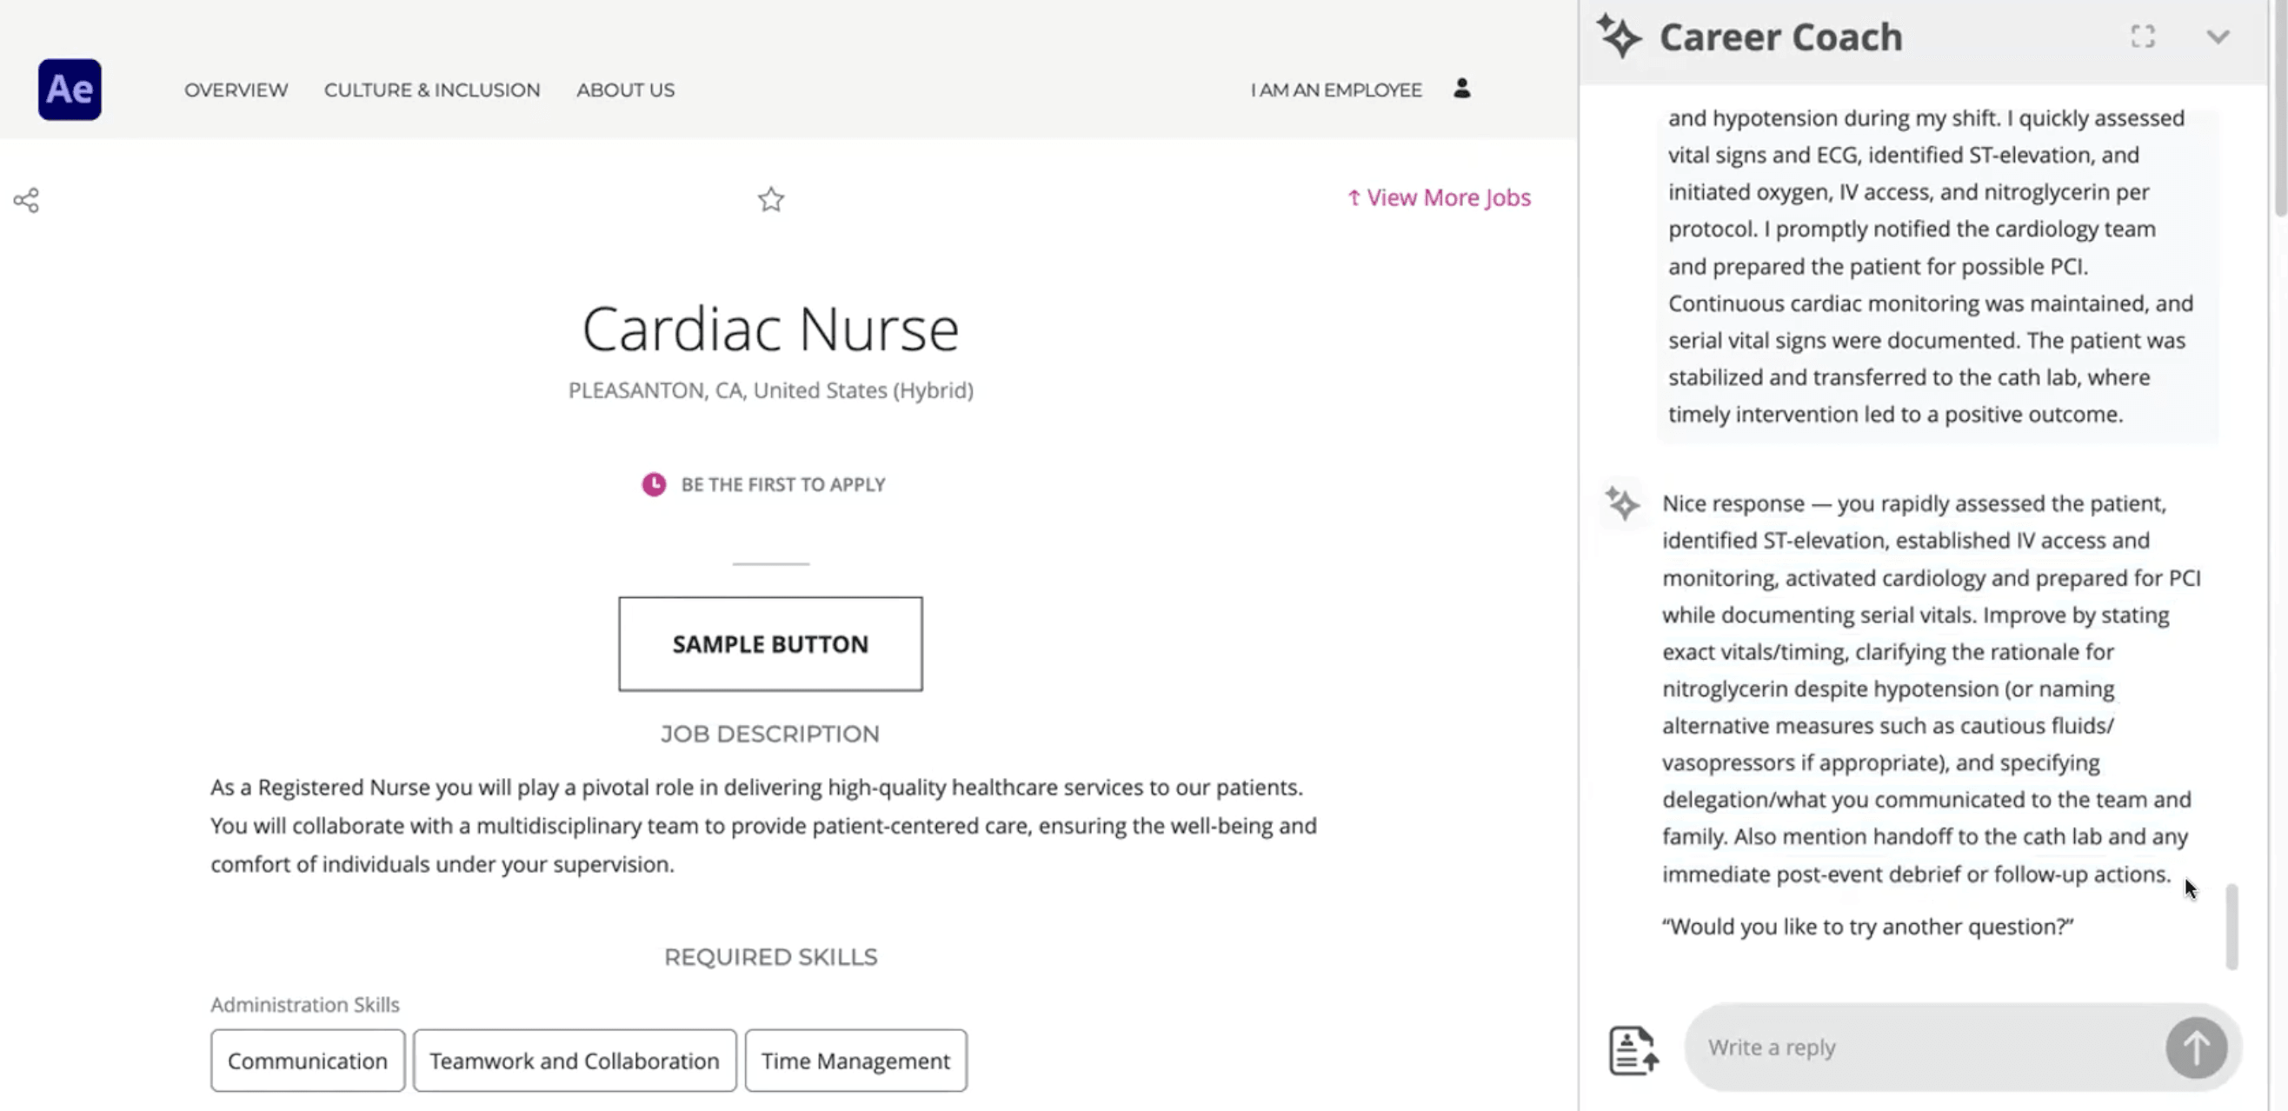Select the Communication skill tag
2288x1111 pixels.
click(x=308, y=1061)
